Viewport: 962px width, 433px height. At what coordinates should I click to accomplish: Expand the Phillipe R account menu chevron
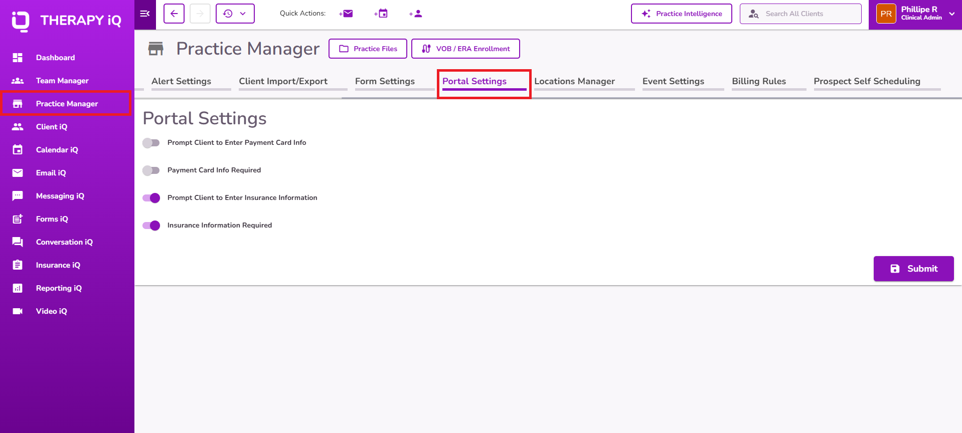[952, 14]
